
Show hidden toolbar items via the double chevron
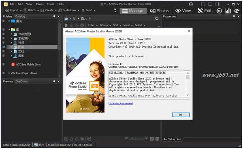(x=115, y=10)
